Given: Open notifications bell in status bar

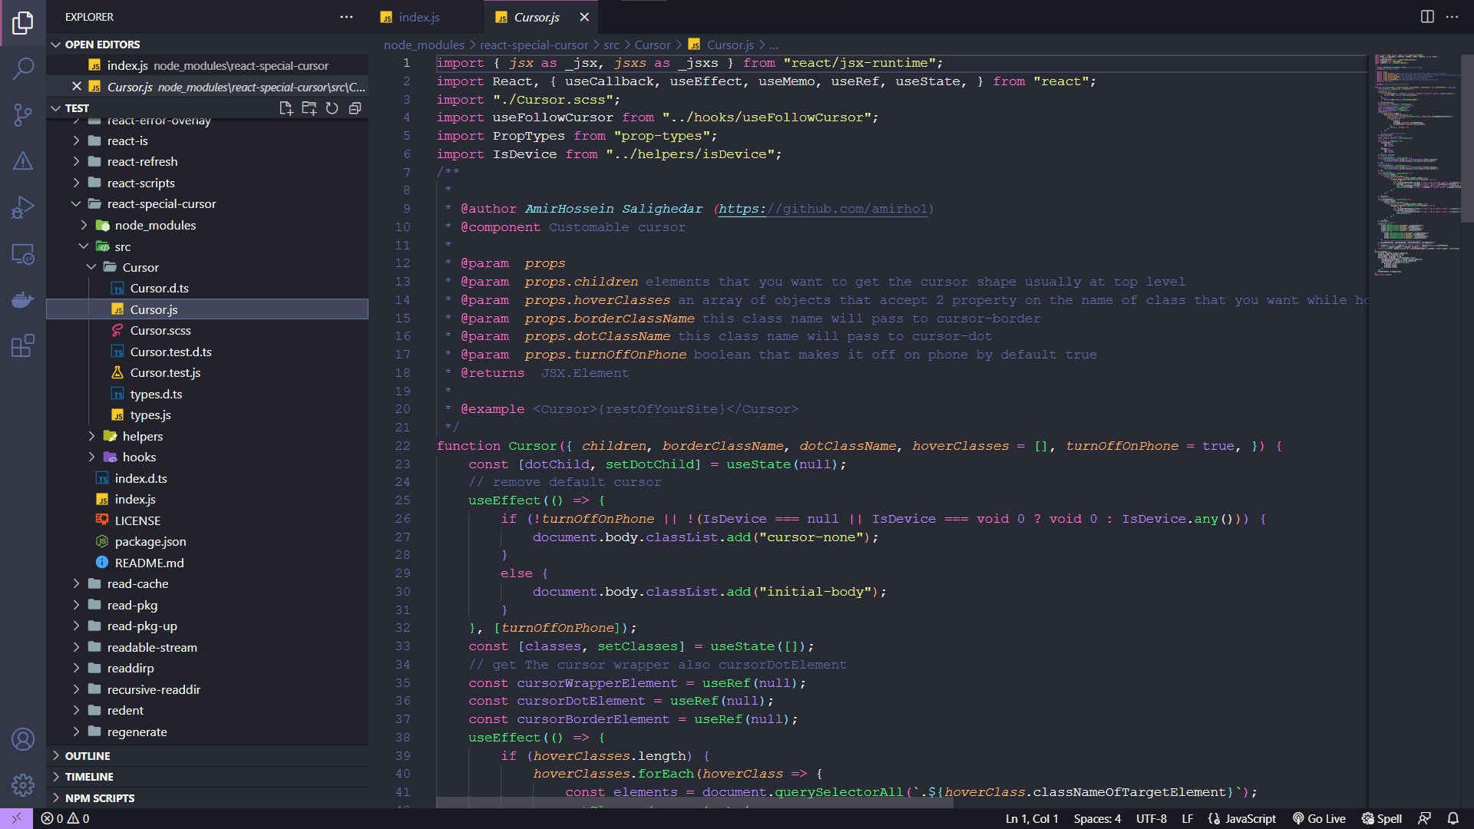Looking at the screenshot, I should click(1453, 818).
